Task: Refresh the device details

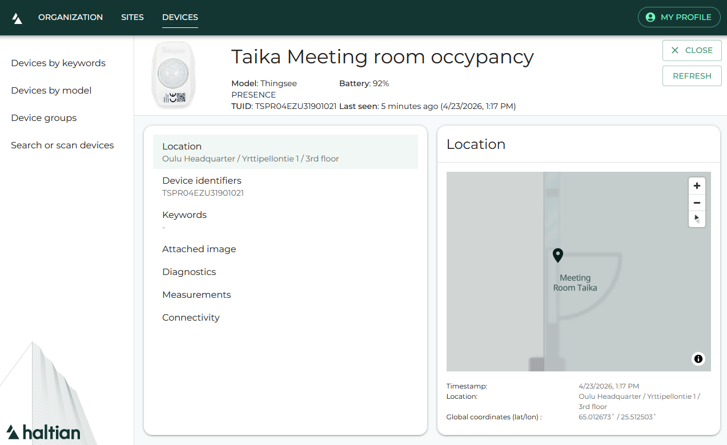Action: click(692, 76)
